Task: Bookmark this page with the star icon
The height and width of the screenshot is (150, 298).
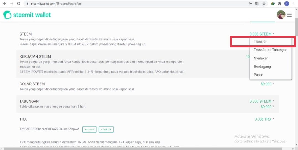Action: coord(264,4)
